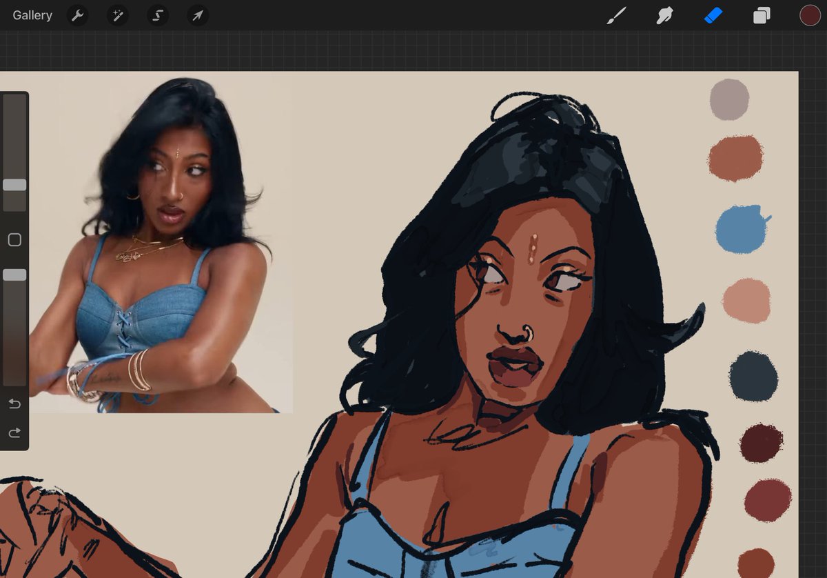
Task: Click the brick red paint swatch
Action: [x=768, y=500]
